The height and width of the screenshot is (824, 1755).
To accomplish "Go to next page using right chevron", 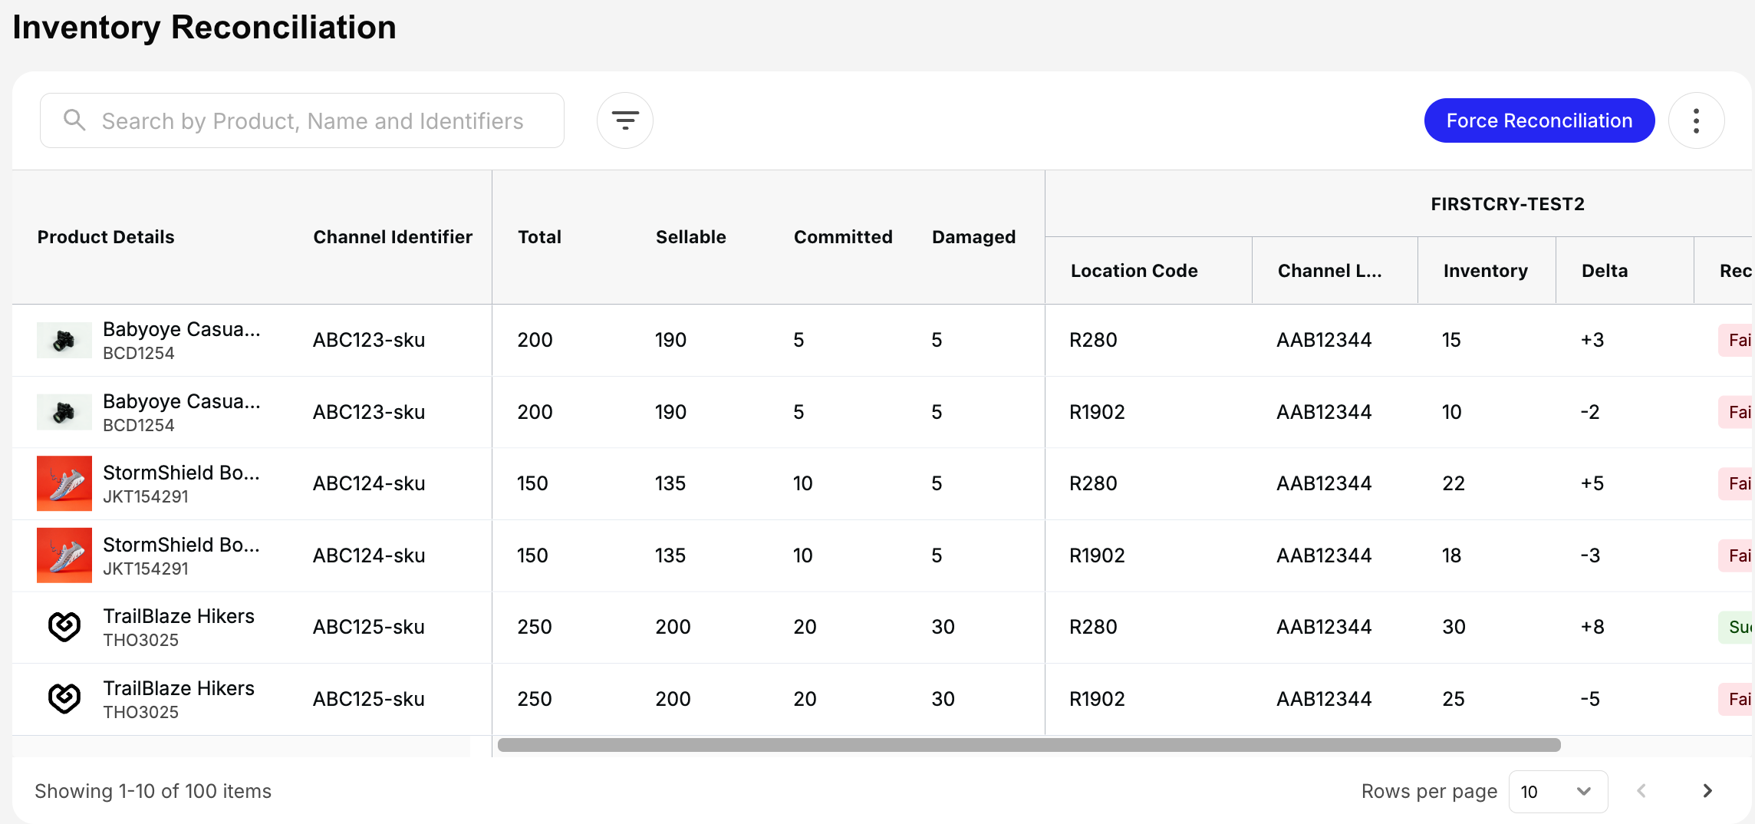I will click(1707, 791).
